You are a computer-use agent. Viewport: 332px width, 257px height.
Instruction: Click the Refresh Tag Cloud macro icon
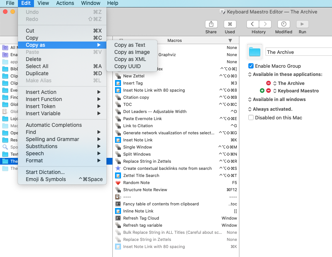(118, 218)
